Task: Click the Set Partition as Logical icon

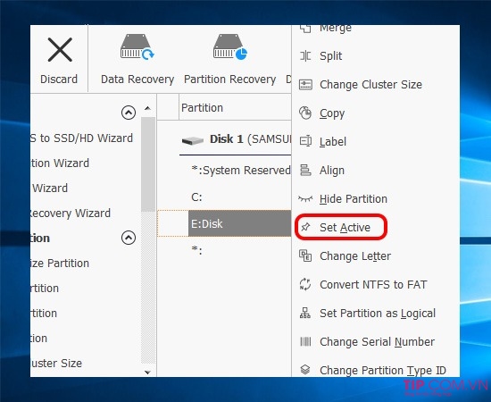Action: click(305, 313)
